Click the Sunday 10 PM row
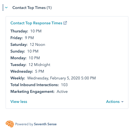 click(24, 51)
